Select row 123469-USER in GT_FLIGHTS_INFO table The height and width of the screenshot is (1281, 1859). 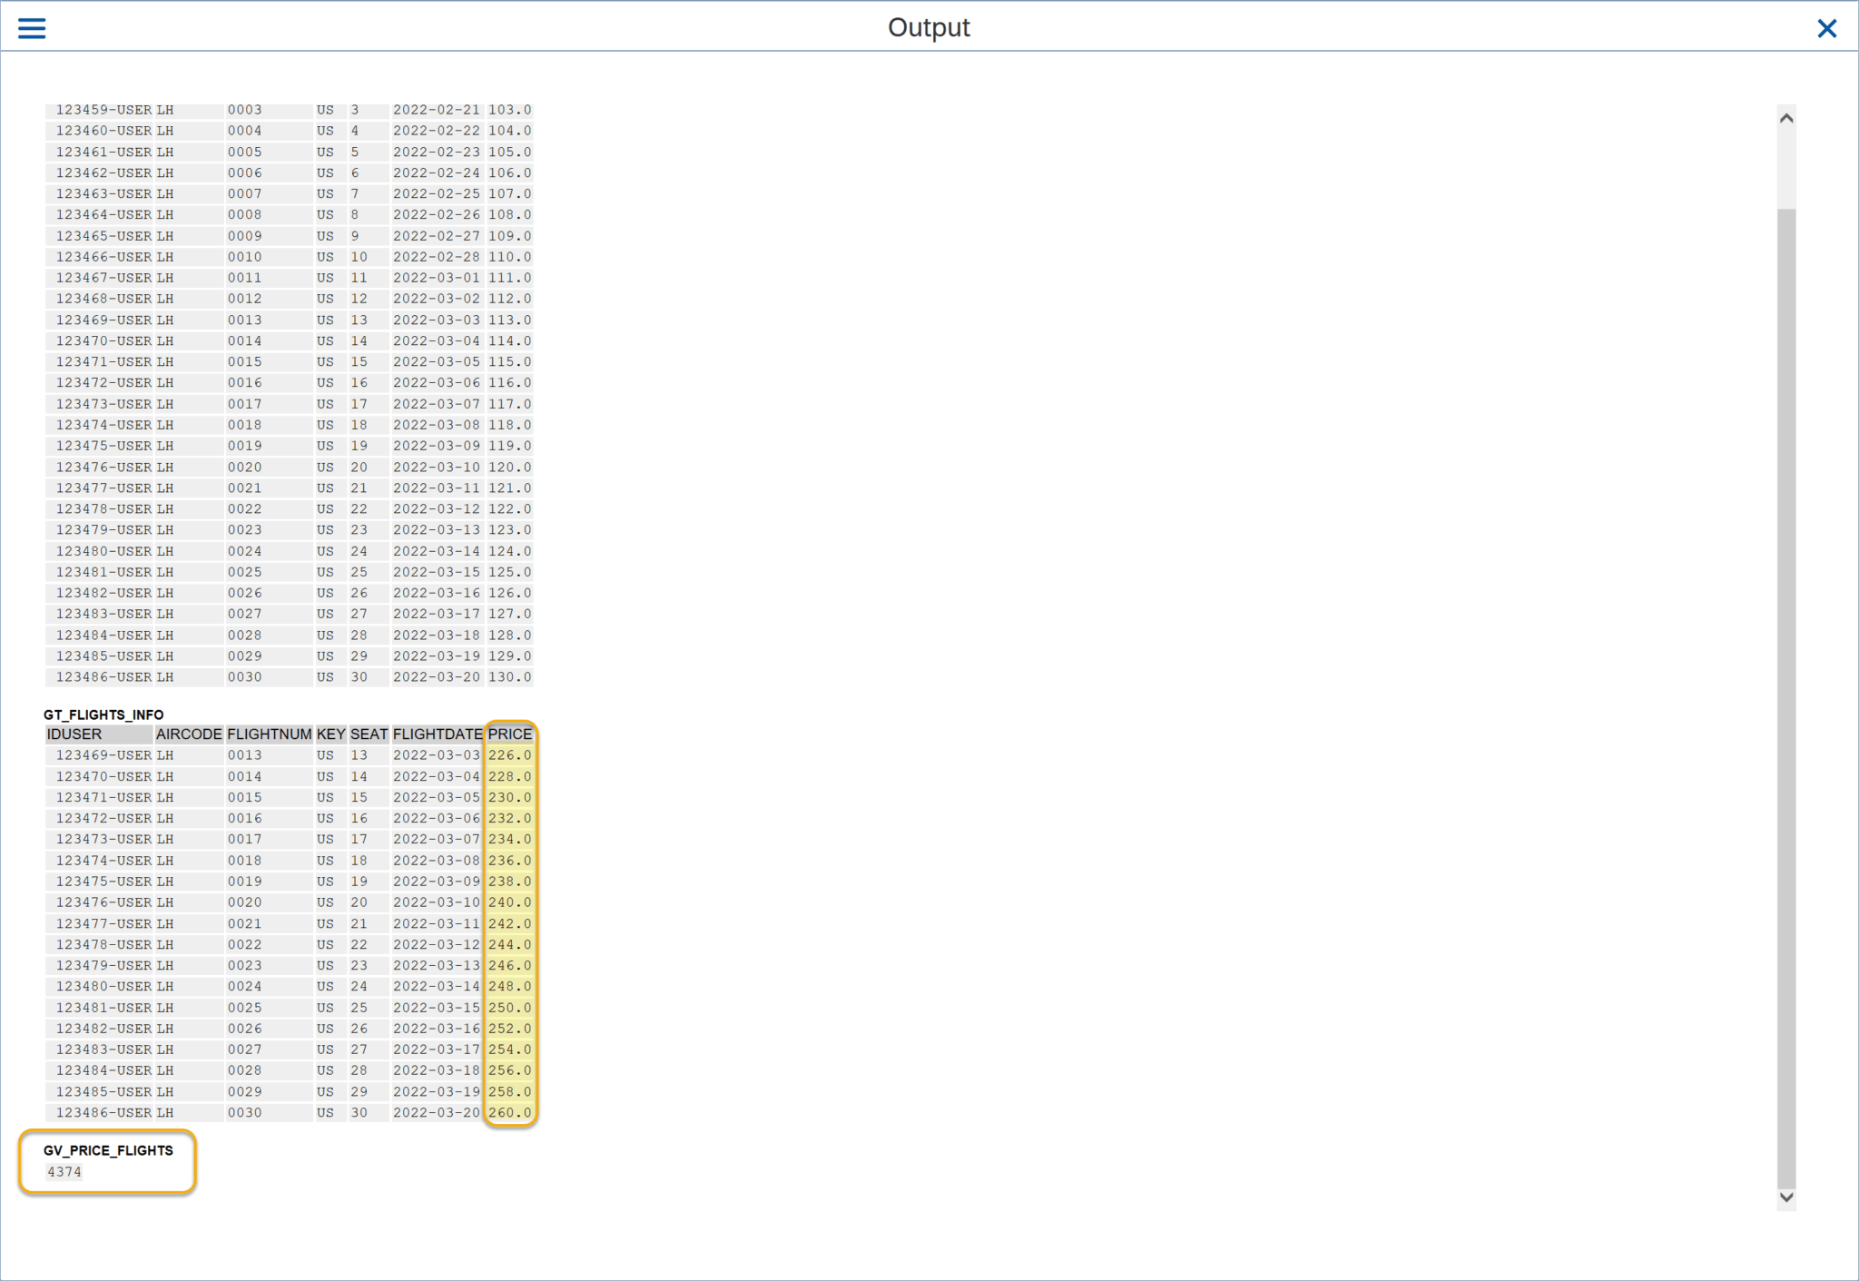point(104,754)
